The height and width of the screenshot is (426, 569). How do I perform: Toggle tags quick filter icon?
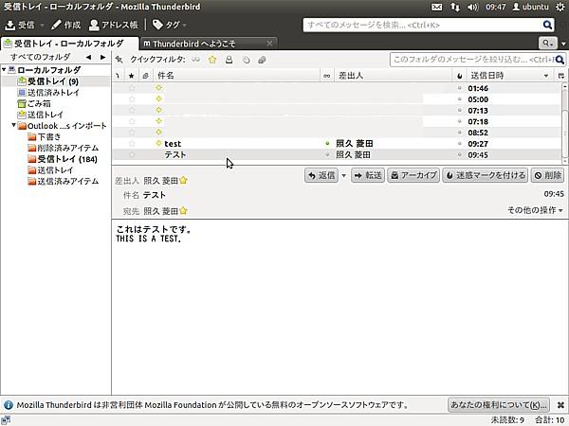[246, 60]
